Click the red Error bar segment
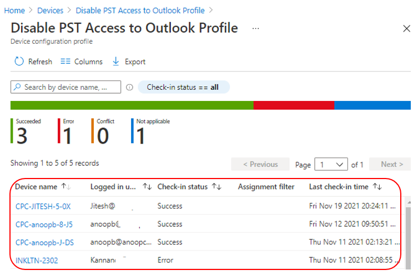 (294, 105)
